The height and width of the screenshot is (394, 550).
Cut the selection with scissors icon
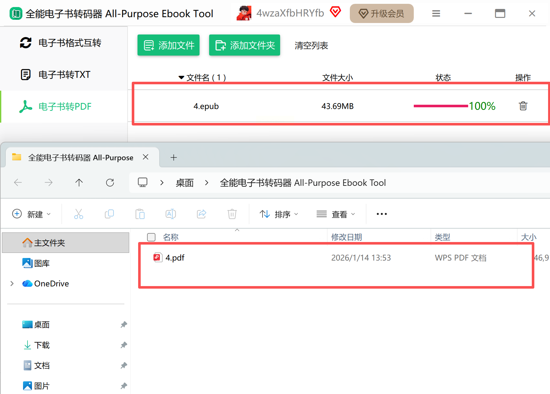coord(79,214)
